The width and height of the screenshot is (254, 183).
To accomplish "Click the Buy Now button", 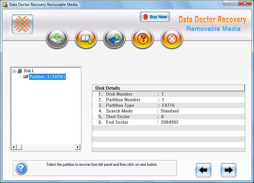I will click(x=155, y=17).
